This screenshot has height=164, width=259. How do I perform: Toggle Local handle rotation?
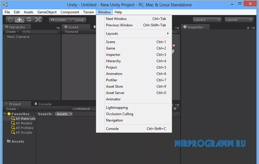77,20
